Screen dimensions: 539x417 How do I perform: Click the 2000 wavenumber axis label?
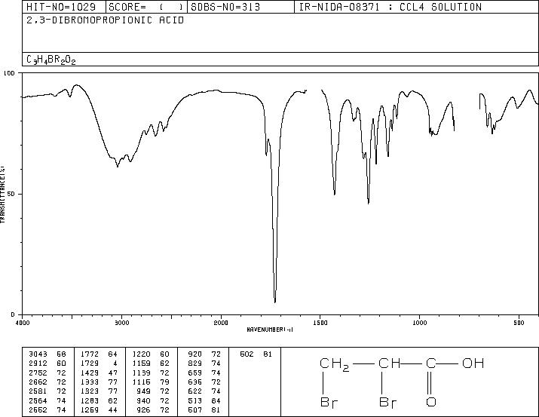[221, 323]
